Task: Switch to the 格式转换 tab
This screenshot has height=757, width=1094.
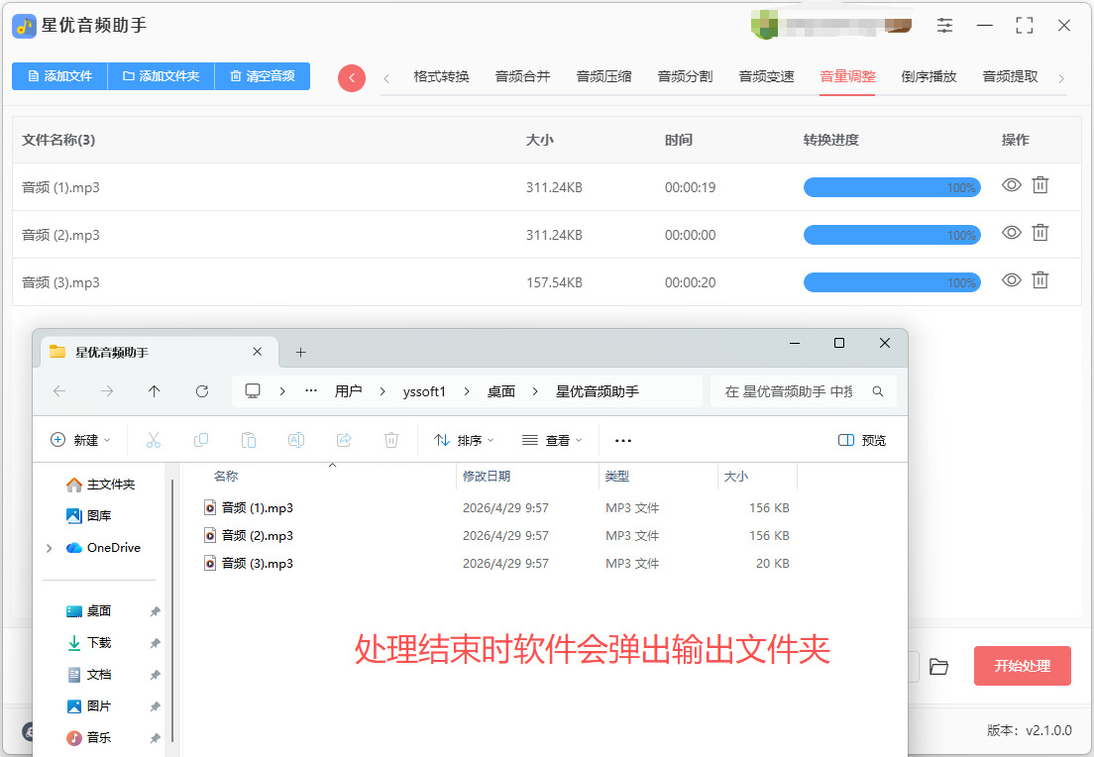Action: tap(441, 76)
